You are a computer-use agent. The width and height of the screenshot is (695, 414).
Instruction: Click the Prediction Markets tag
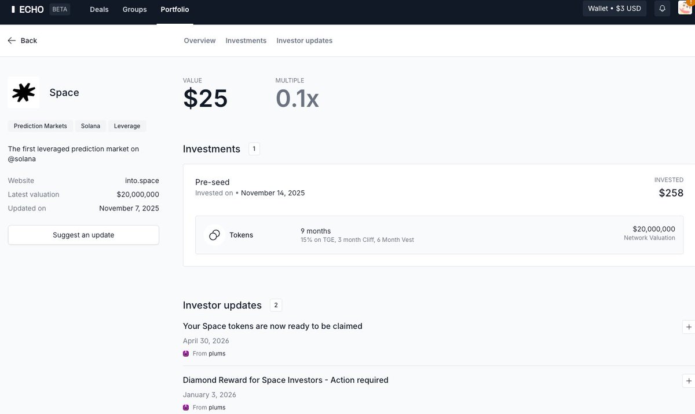tap(41, 126)
